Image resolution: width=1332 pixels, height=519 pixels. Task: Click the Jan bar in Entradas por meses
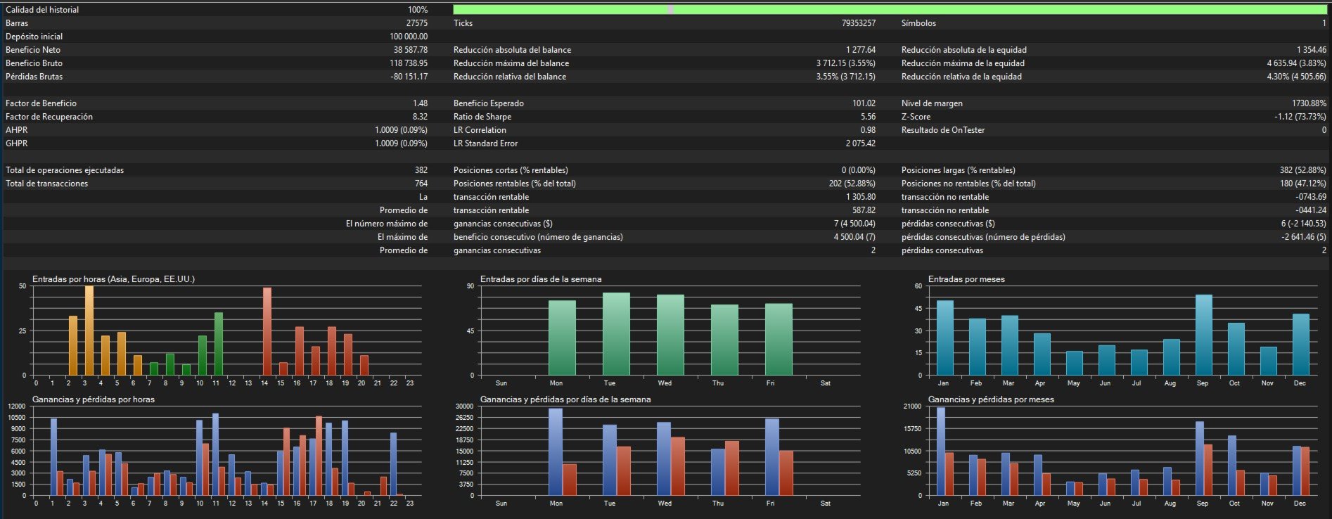pos(945,338)
